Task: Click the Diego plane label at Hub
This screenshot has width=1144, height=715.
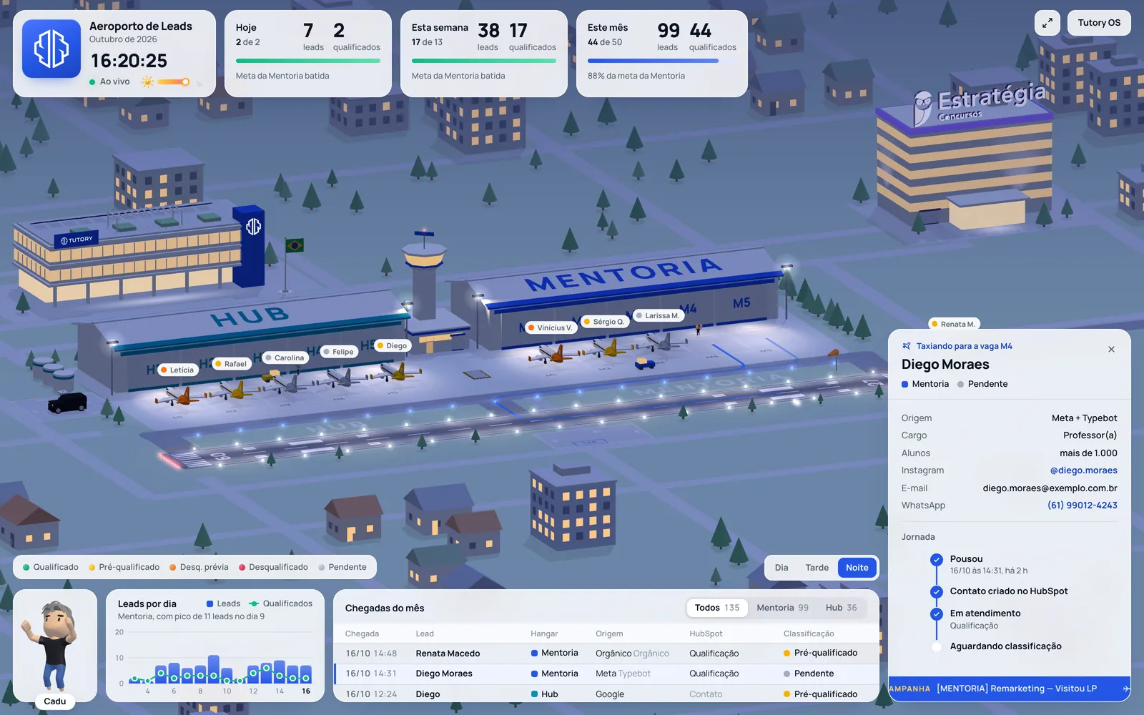Action: tap(392, 345)
